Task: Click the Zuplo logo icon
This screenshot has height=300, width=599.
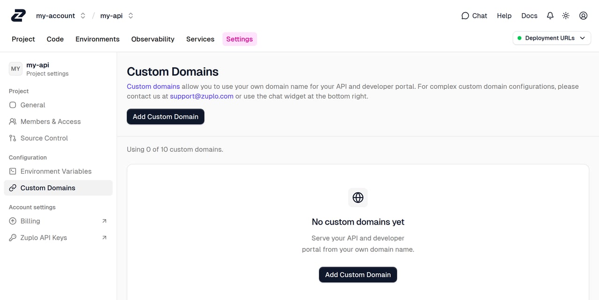Action: point(18,15)
